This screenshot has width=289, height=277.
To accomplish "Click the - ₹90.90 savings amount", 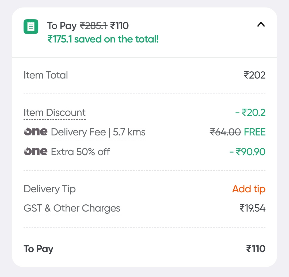I will pos(248,152).
